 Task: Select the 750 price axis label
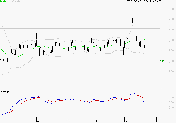tap(171, 19)
